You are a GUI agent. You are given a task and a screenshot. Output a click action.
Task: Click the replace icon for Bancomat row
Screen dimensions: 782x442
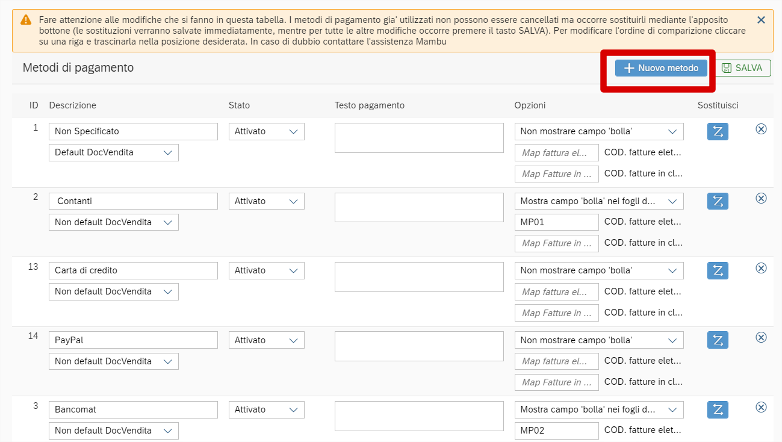pos(718,409)
